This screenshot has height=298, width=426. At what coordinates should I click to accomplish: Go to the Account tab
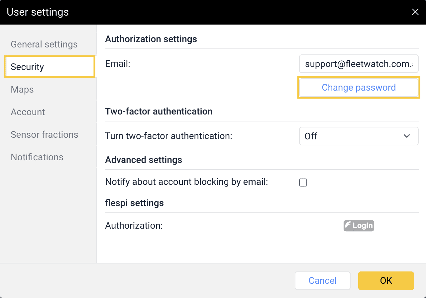click(x=28, y=112)
